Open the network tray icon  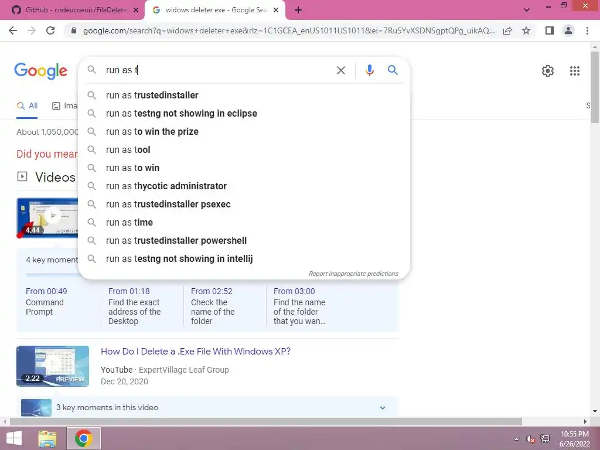pyautogui.click(x=545, y=439)
